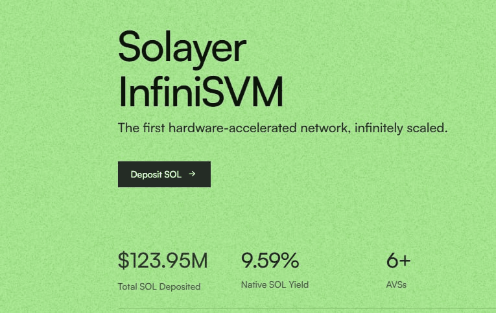Click the InfiniSVM heading text
This screenshot has height=313, width=496.
click(x=200, y=91)
